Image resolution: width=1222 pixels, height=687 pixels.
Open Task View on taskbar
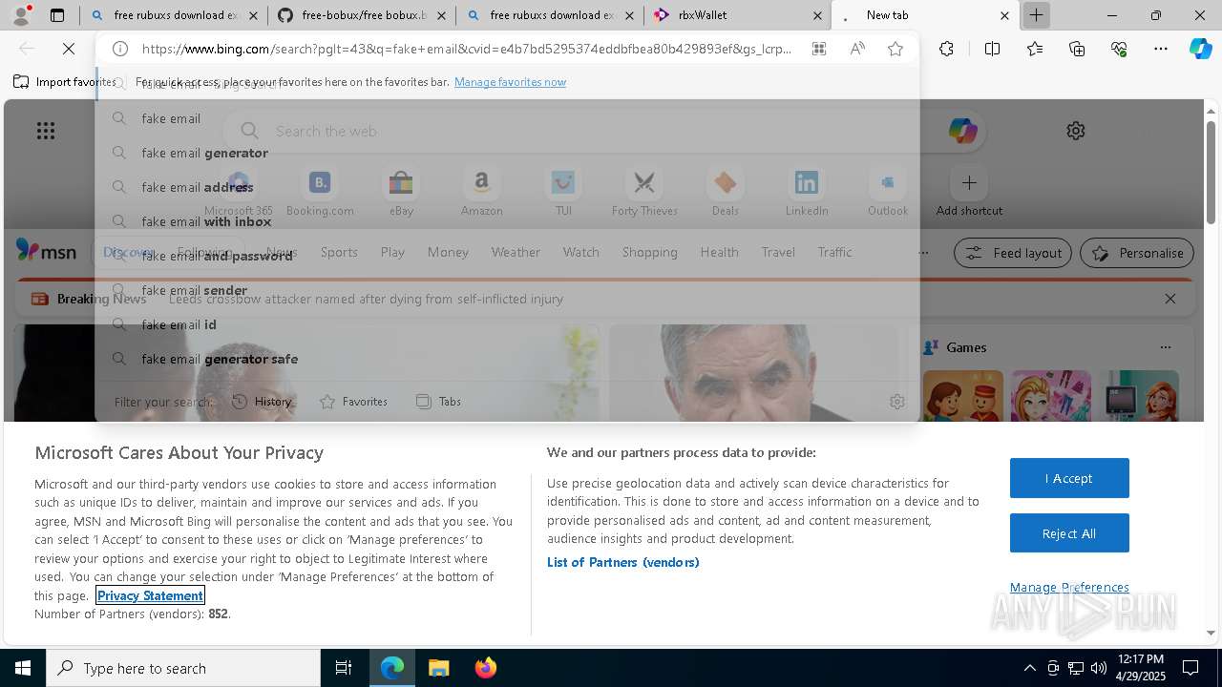[344, 668]
